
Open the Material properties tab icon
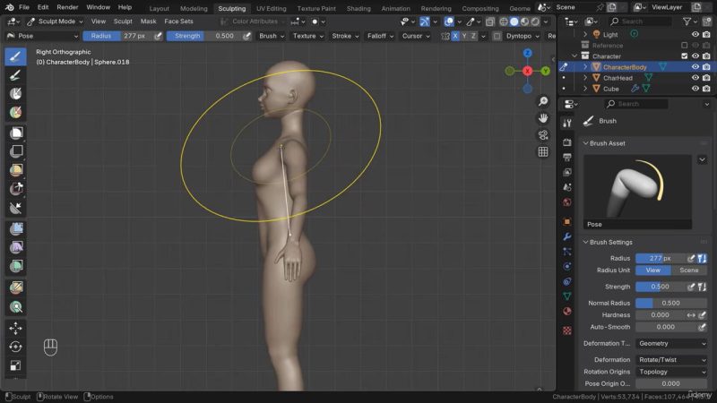[566, 311]
